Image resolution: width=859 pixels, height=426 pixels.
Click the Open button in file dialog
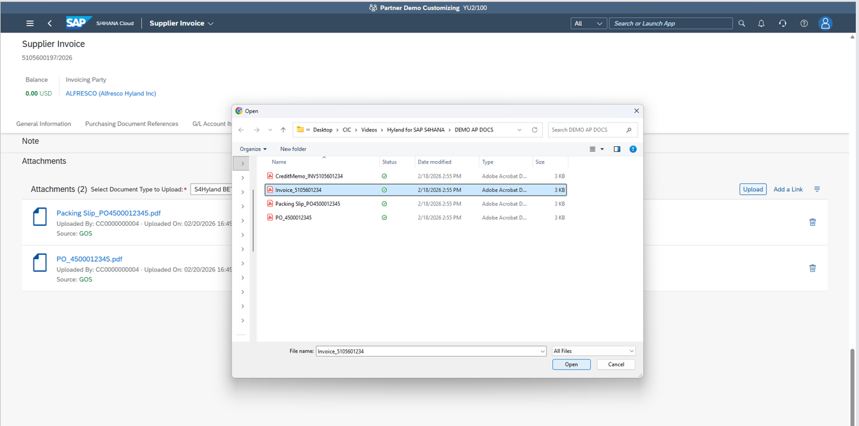(x=571, y=364)
